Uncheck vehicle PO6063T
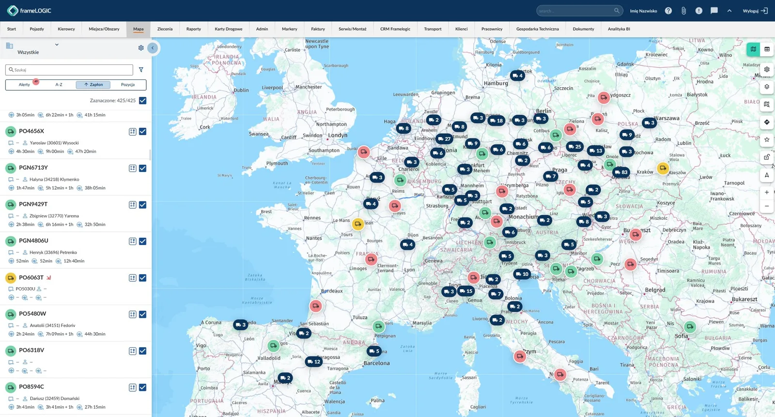Image resolution: width=775 pixels, height=417 pixels. point(142,278)
